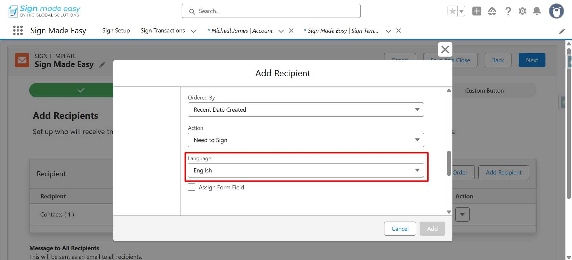Image resolution: width=572 pixels, height=260 pixels.
Task: Open the Sign Transactions tab
Action: point(163,30)
